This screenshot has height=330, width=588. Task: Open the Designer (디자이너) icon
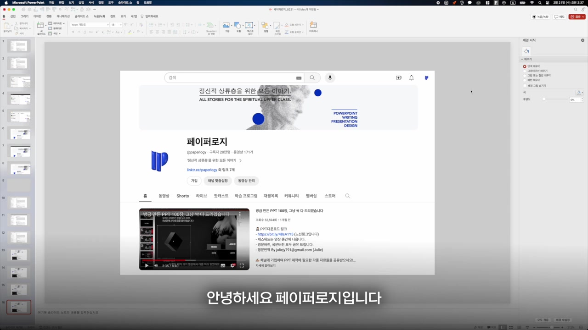pos(313,26)
